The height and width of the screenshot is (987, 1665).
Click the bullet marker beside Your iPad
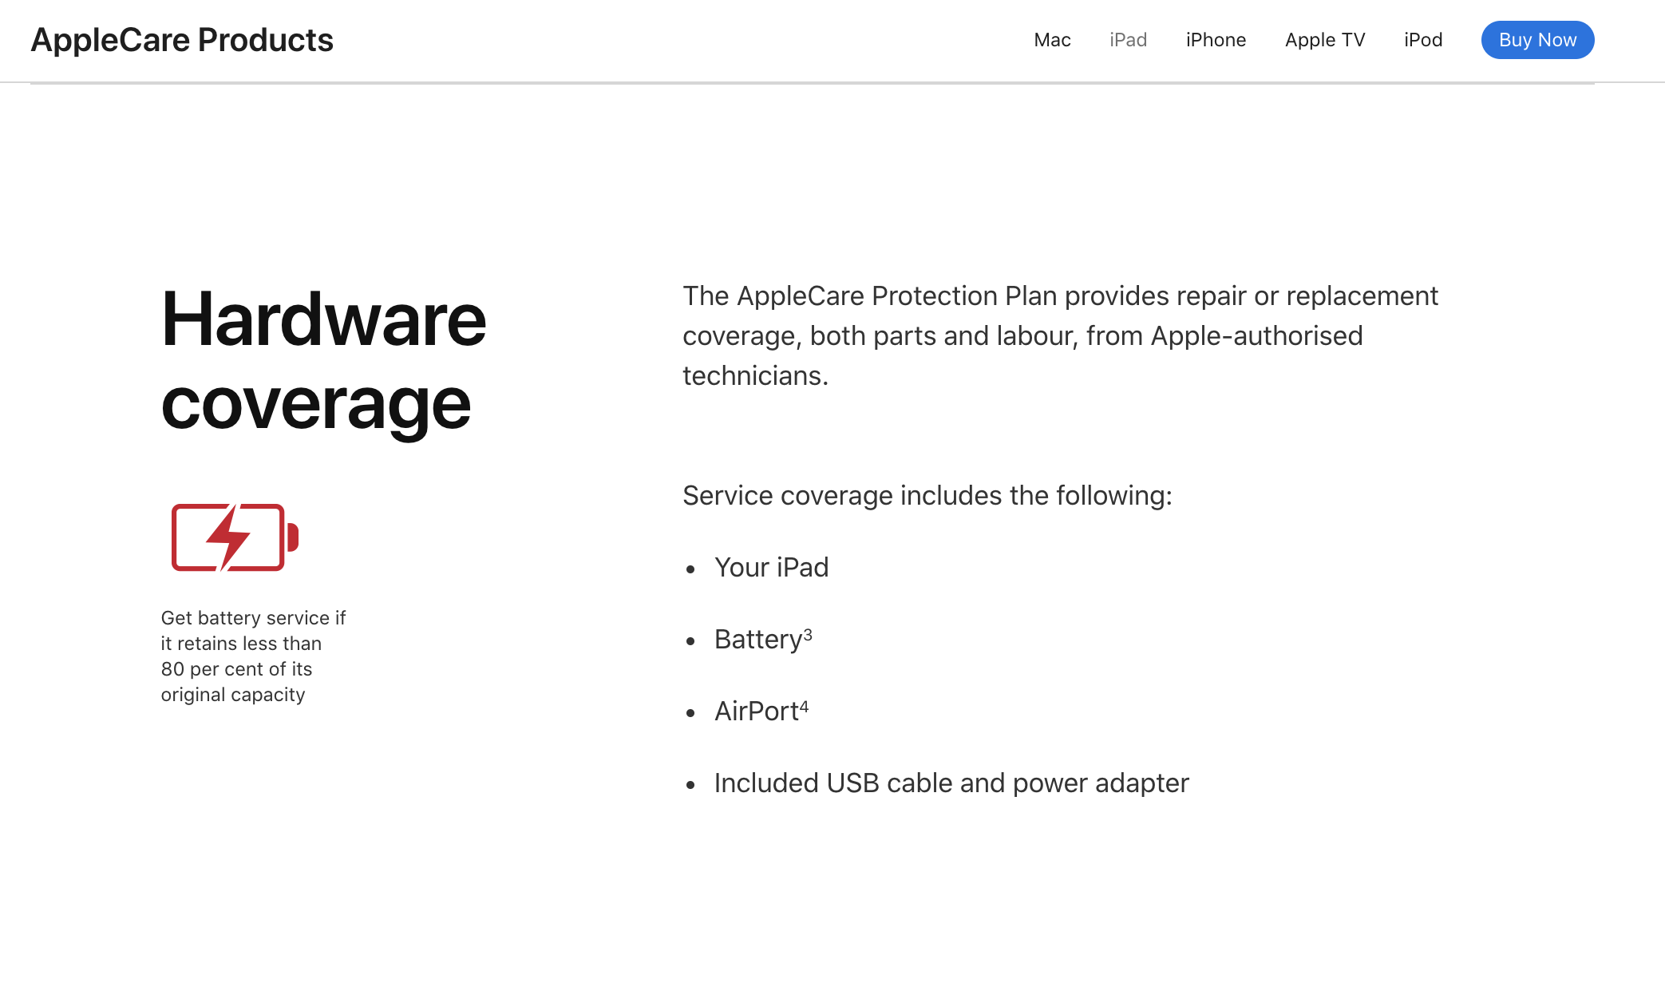coord(690,569)
